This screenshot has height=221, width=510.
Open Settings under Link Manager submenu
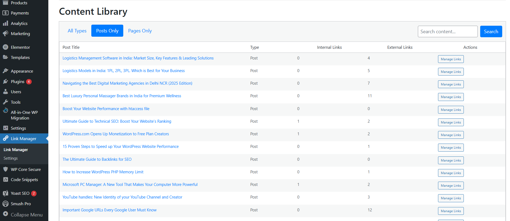pos(11,158)
